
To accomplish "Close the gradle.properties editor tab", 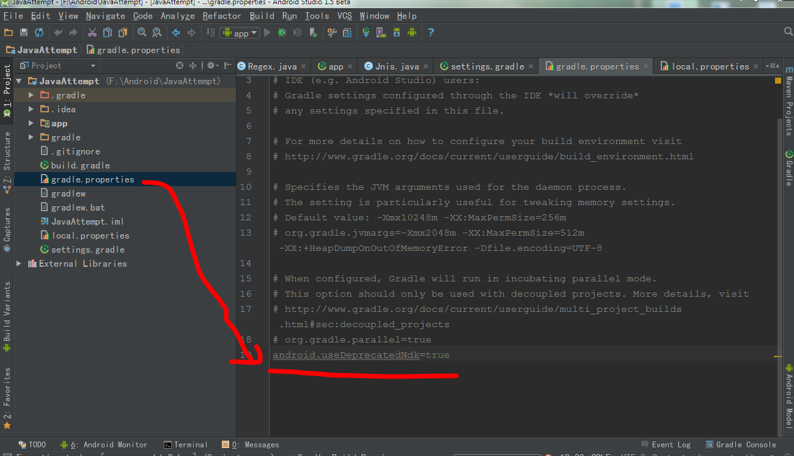I will (x=645, y=67).
